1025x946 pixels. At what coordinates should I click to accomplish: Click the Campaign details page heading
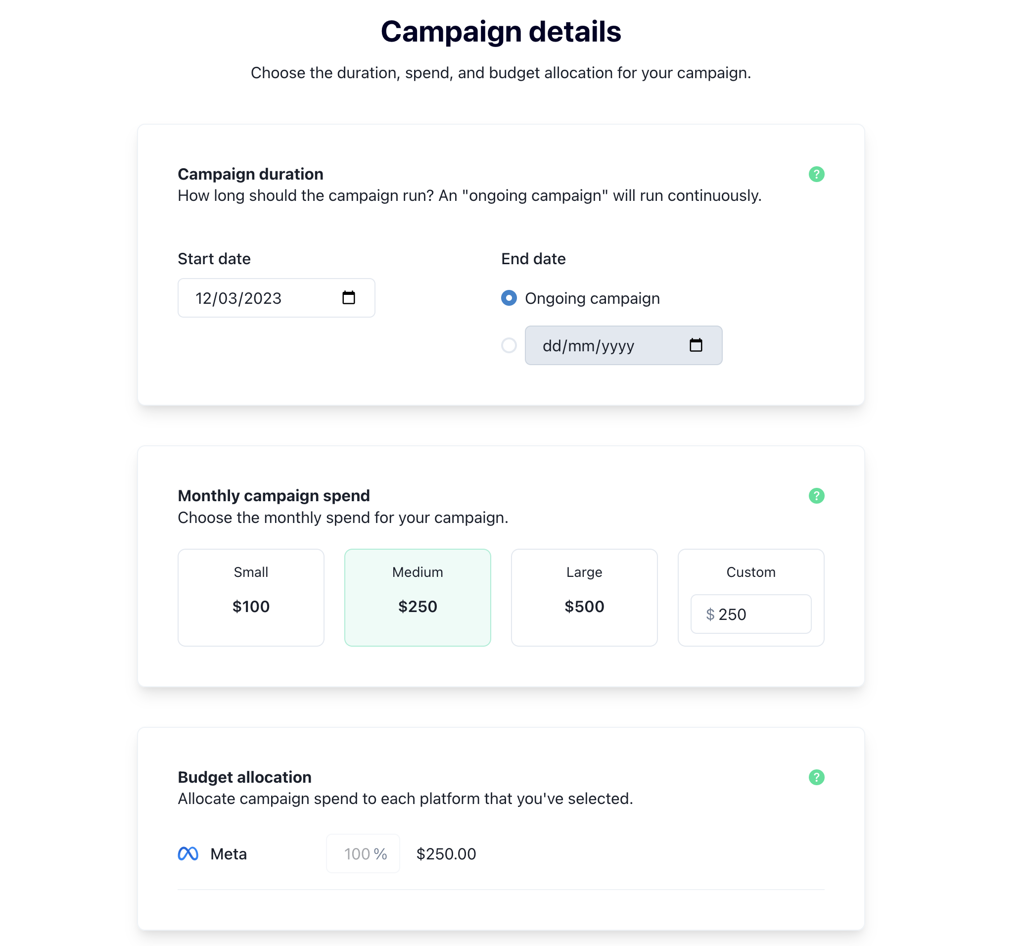(501, 32)
